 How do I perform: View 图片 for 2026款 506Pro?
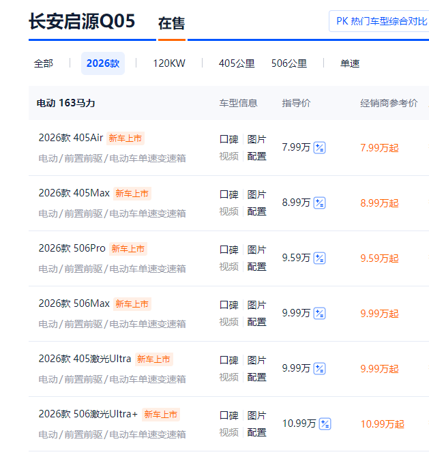pyautogui.click(x=257, y=250)
